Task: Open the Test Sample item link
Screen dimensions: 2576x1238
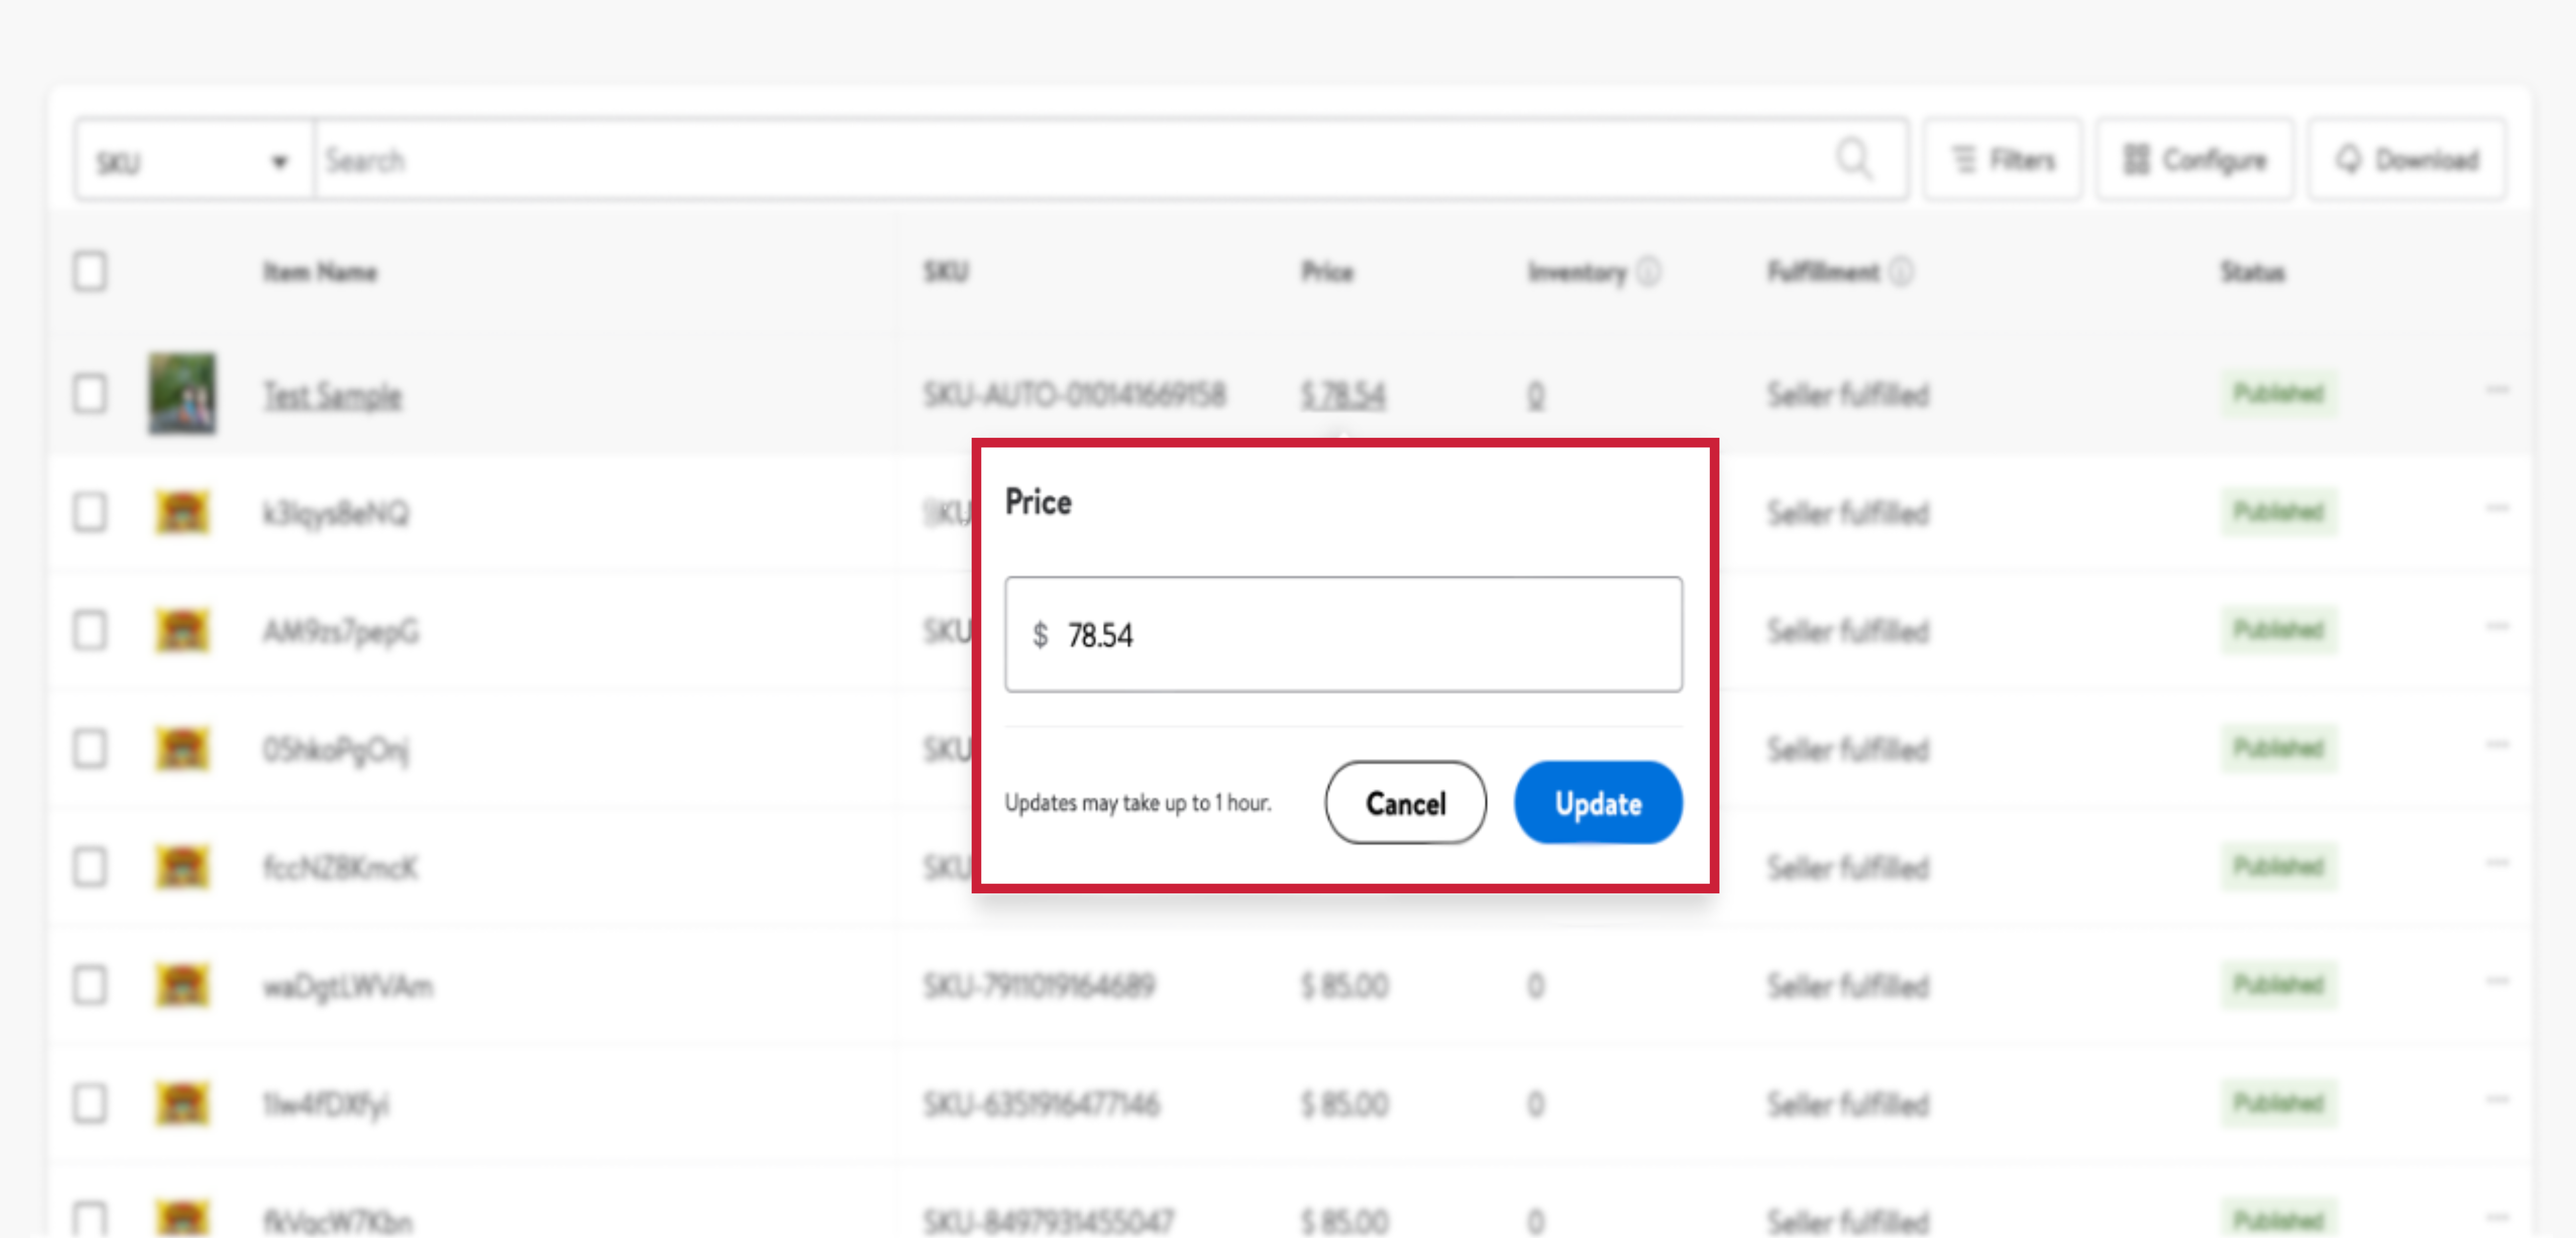Action: tap(332, 396)
